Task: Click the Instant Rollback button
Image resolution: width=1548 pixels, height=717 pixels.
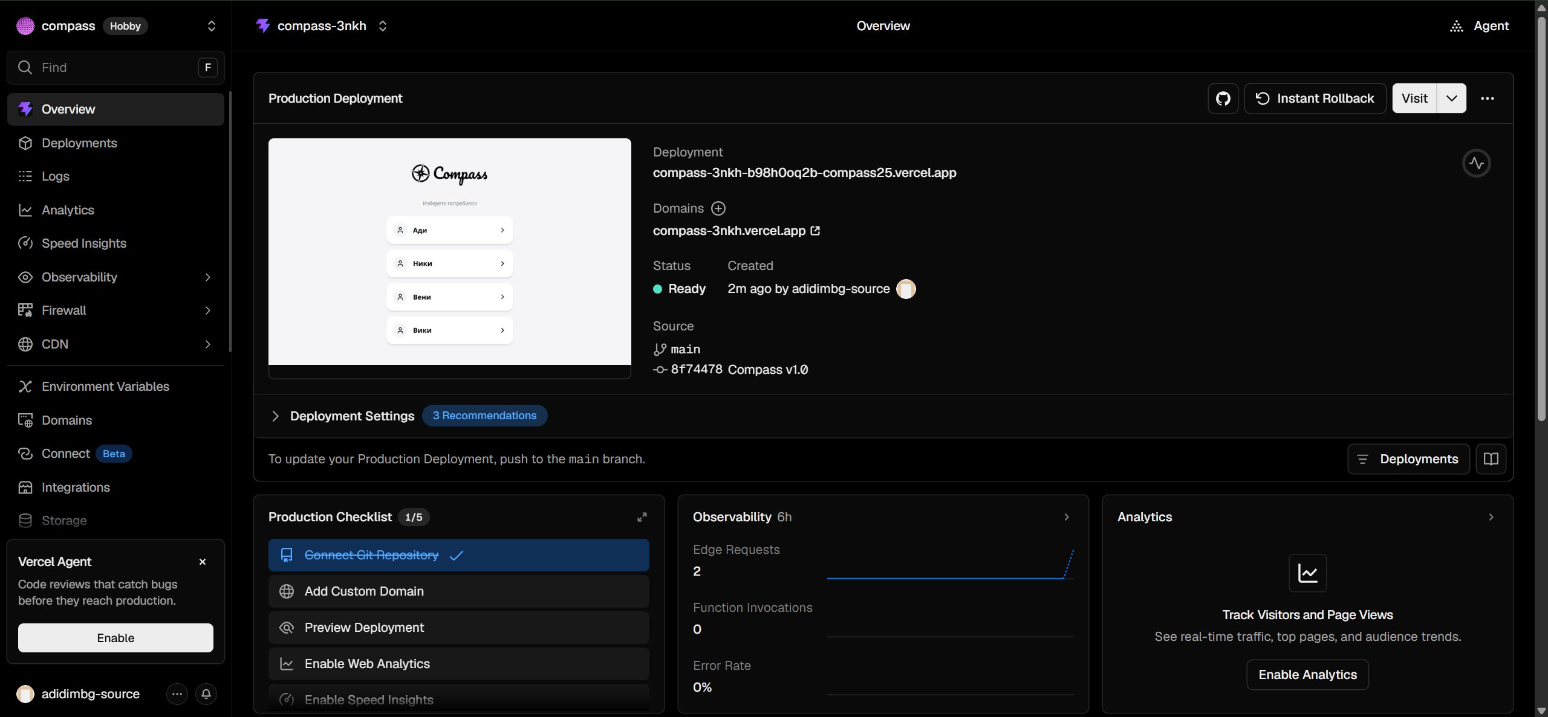Action: tap(1315, 98)
